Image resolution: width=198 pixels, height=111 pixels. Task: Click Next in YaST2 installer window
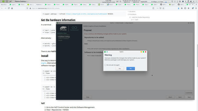(x=189, y=97)
